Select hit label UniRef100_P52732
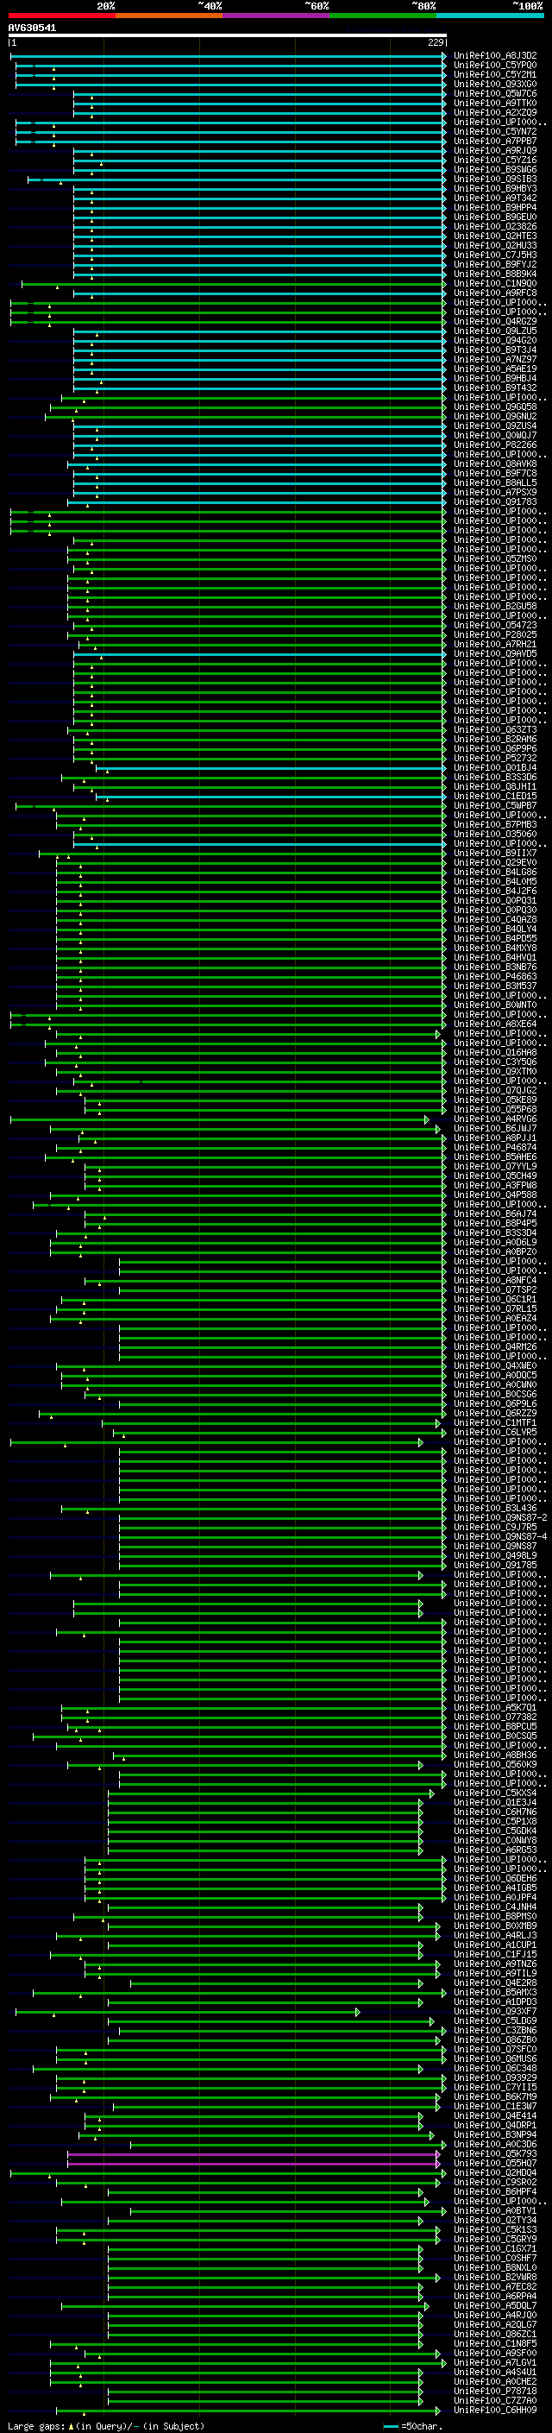Image resolution: width=552 pixels, height=2433 pixels. coord(495,759)
